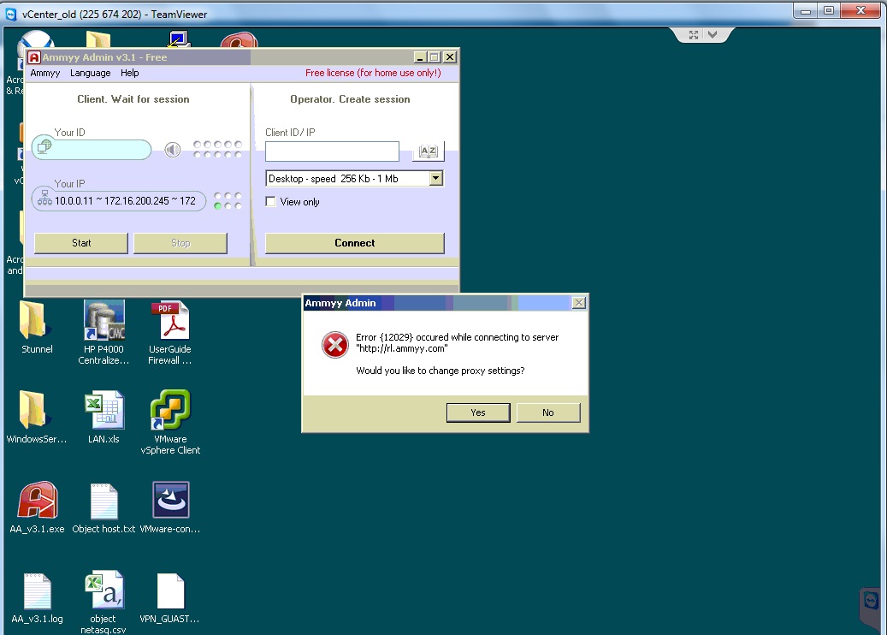Select the VMware-con... installer icon
Viewport: 887px width, 635px height.
[170, 500]
